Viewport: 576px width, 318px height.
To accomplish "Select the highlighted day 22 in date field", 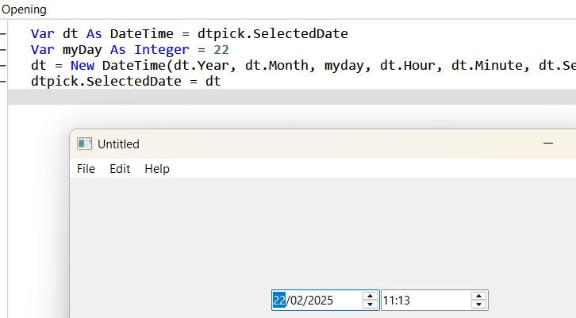I will 279,301.
